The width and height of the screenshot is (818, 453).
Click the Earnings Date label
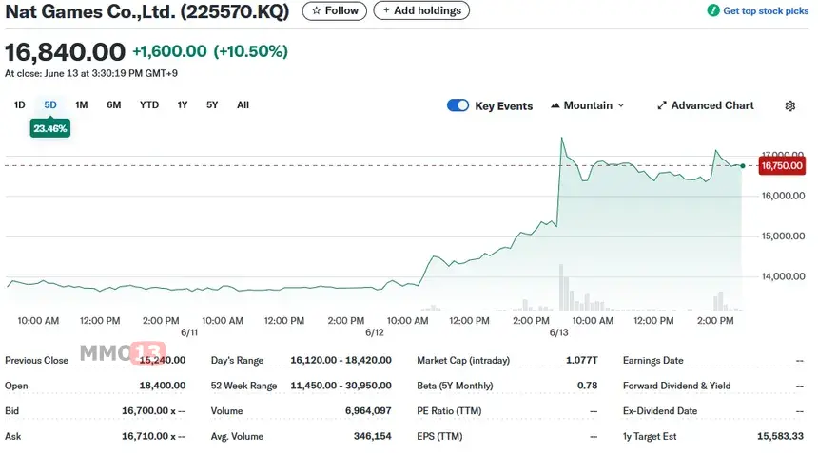[653, 360]
